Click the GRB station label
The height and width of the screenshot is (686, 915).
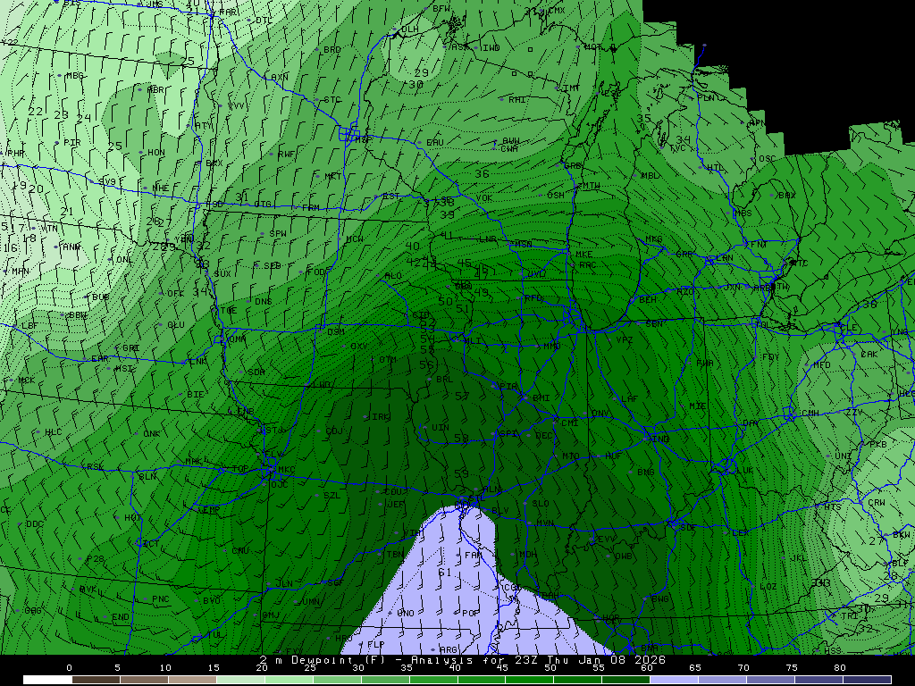[x=573, y=165]
